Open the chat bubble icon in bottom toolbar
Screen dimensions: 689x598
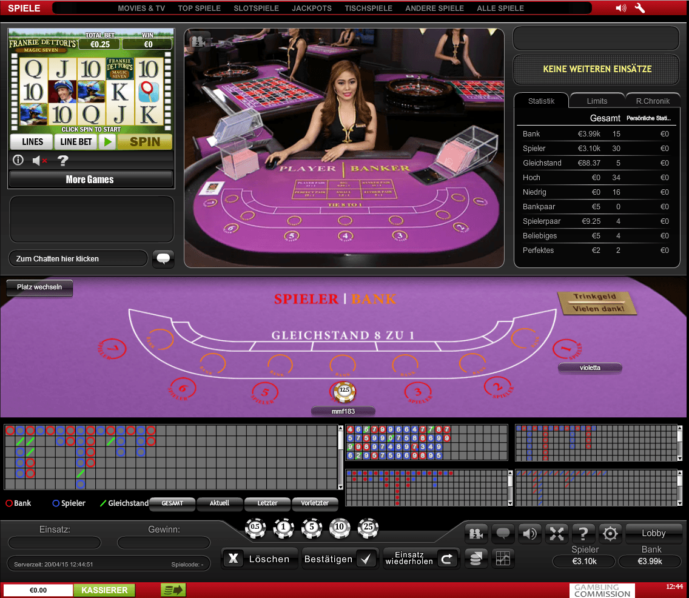[503, 533]
